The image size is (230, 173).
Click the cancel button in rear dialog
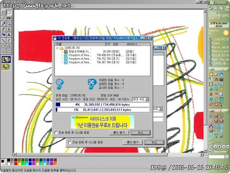pos(154,142)
